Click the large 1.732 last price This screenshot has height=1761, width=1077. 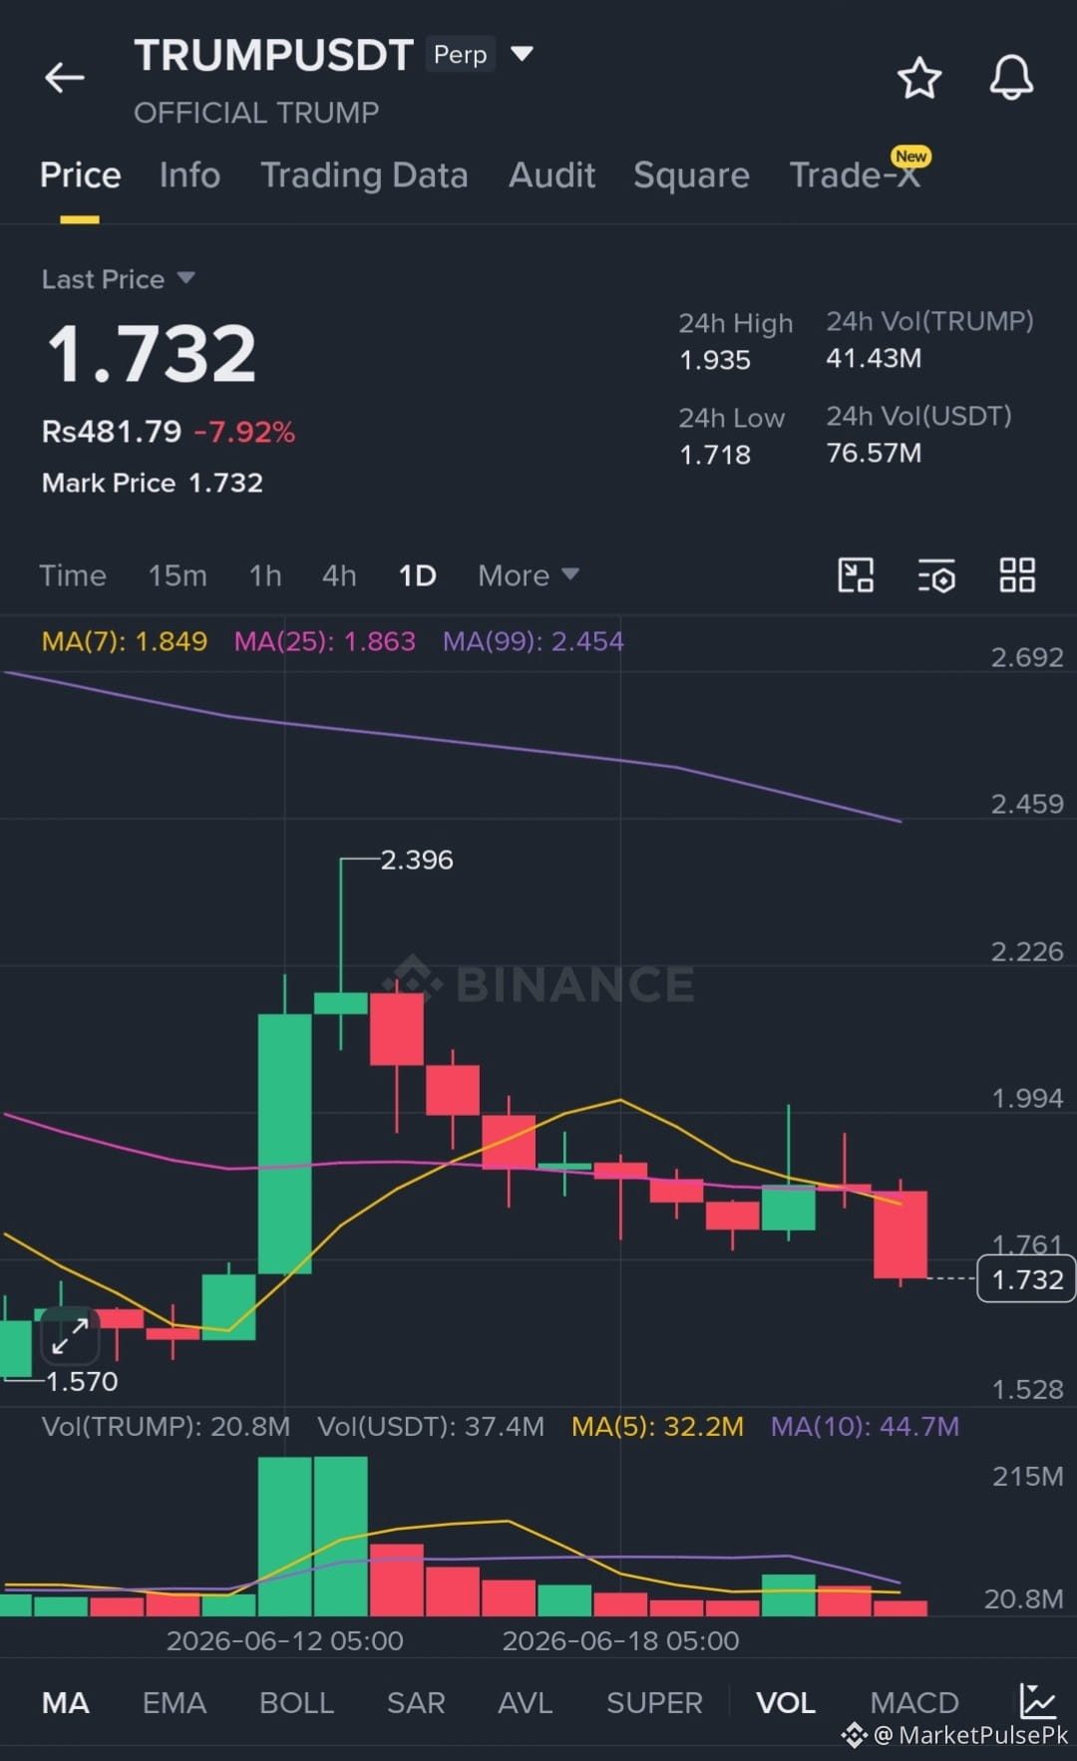point(152,354)
